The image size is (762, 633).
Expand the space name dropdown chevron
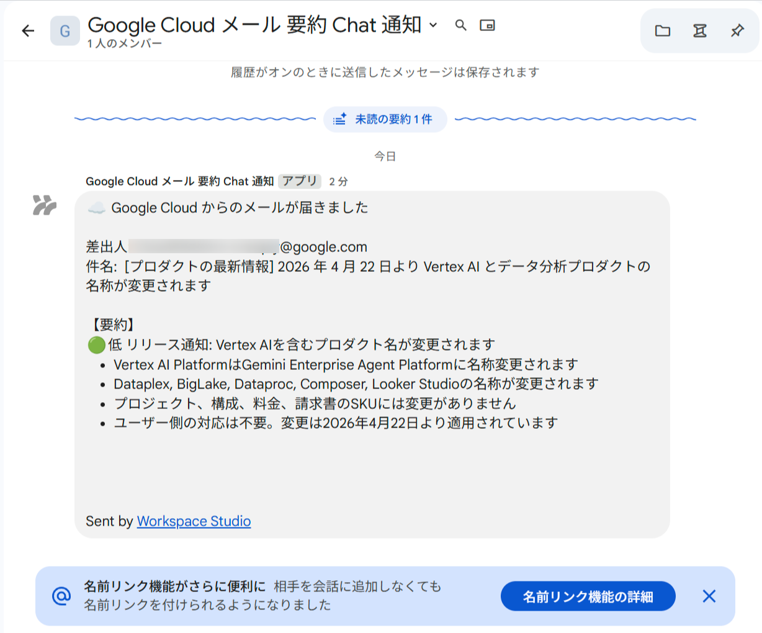pos(433,25)
